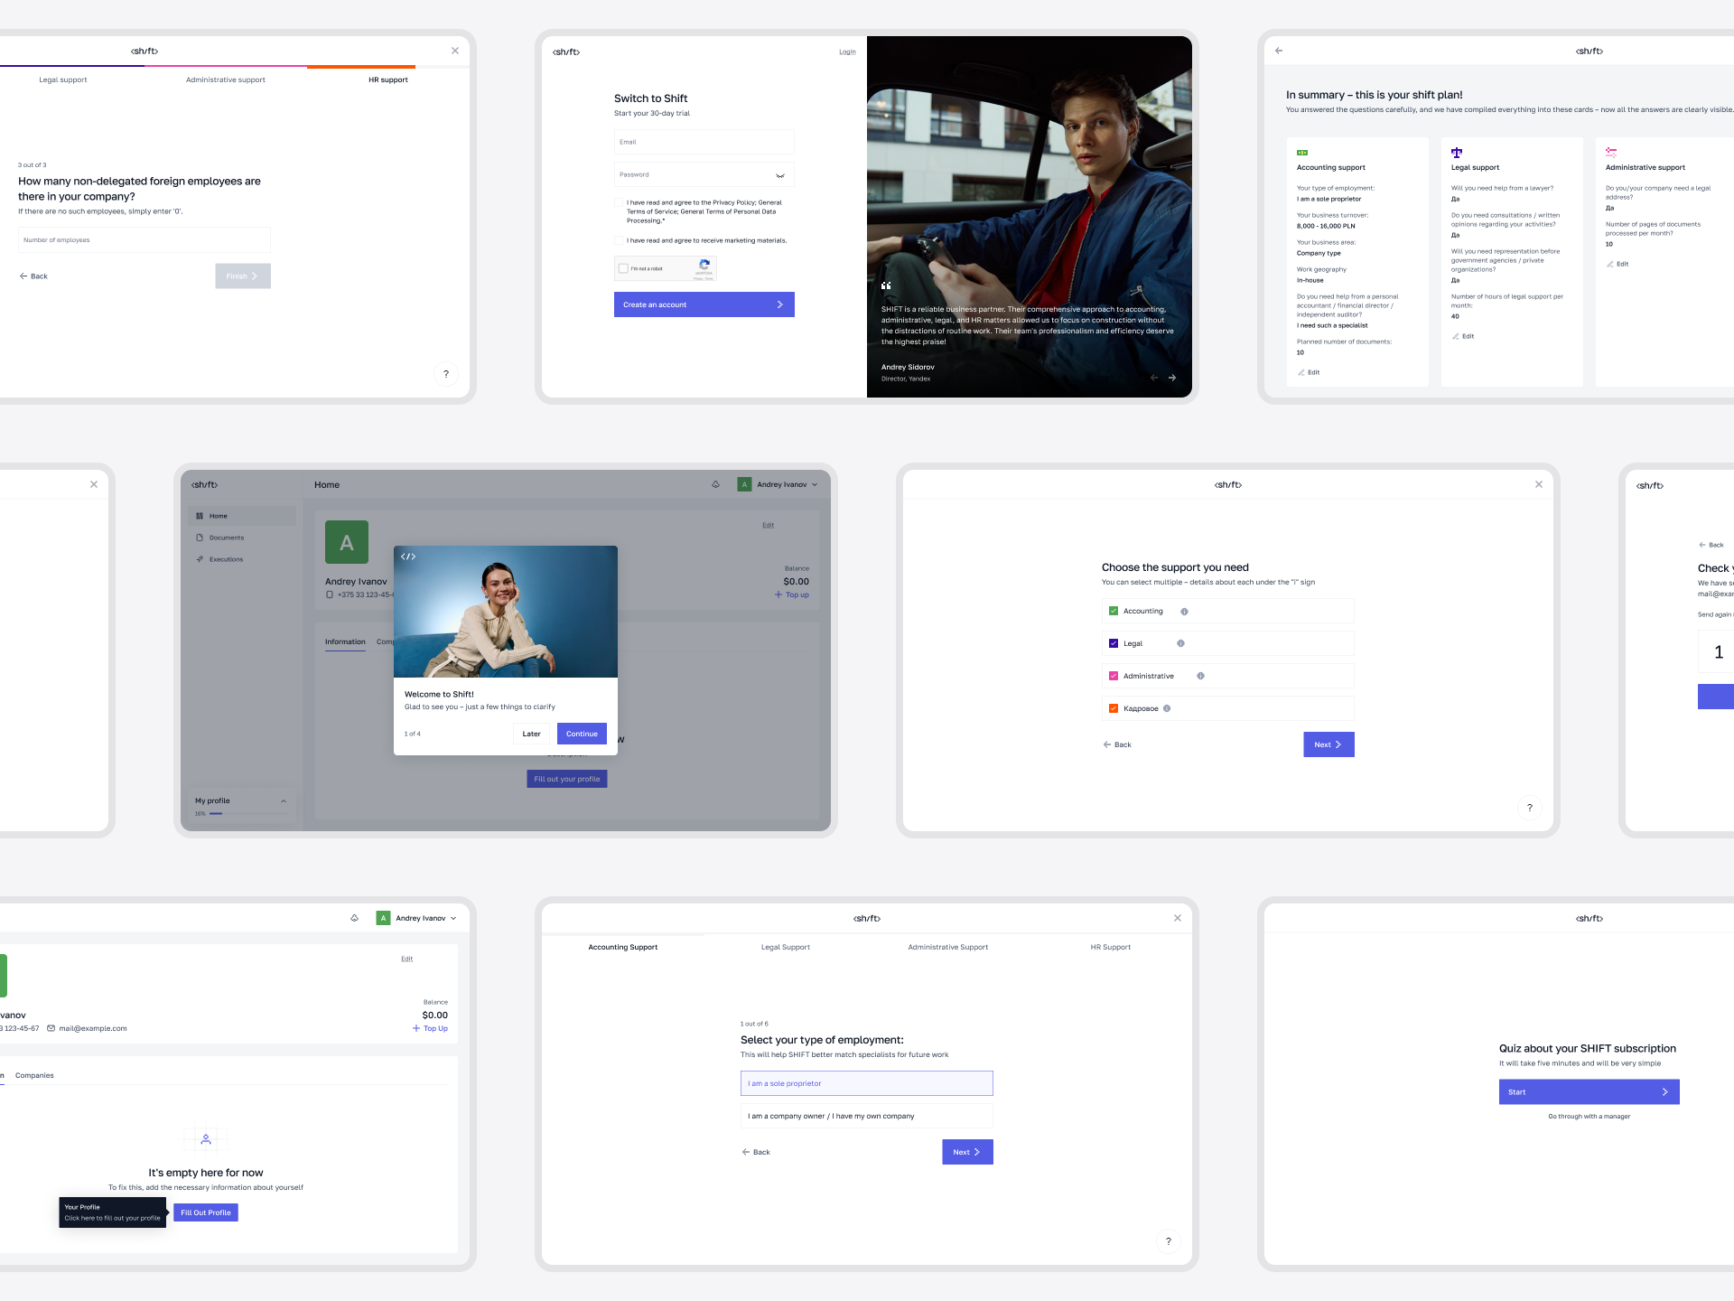Open the Documents section in the sidebar

pyautogui.click(x=227, y=537)
